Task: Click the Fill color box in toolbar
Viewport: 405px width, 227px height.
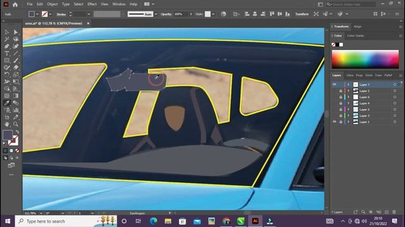Action: tap(8, 135)
